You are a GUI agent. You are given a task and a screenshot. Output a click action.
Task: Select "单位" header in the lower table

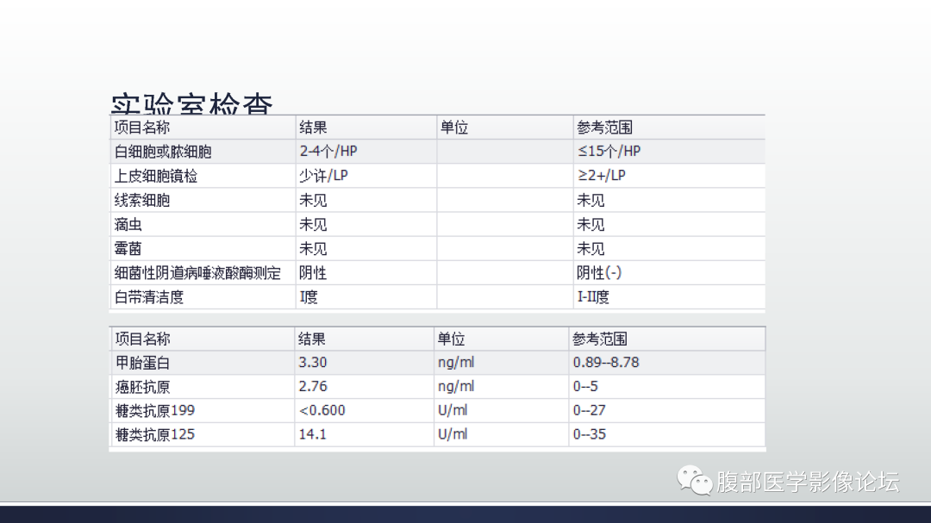[x=451, y=339]
